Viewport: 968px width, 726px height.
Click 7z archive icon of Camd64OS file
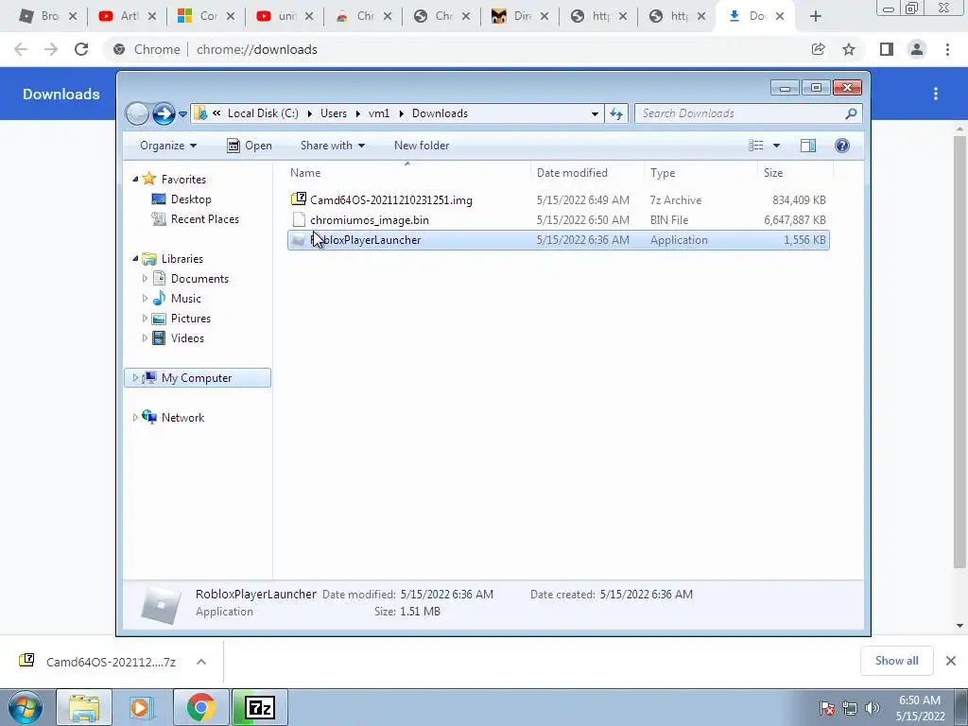pyautogui.click(x=299, y=199)
